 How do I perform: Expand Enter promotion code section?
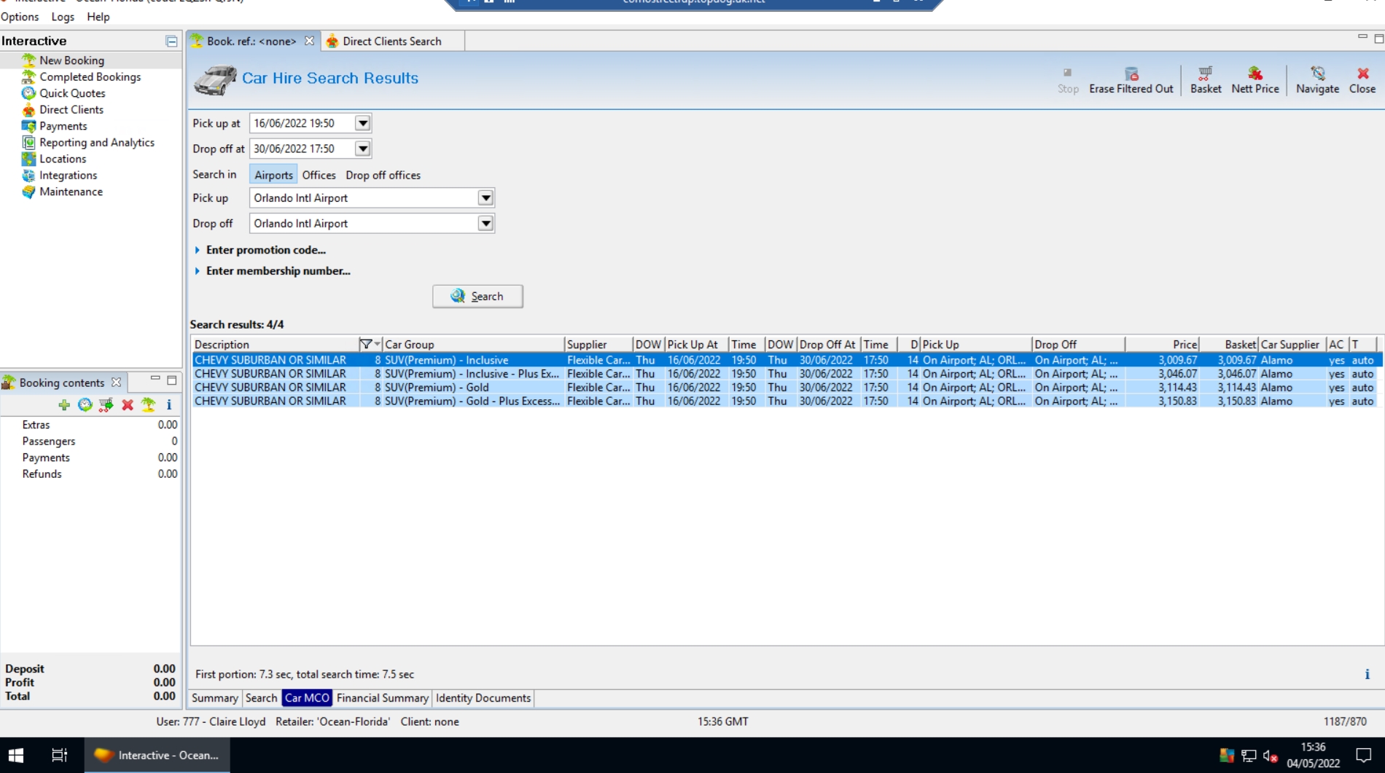[x=260, y=250]
